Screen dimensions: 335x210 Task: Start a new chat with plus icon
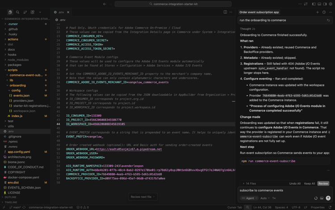tap(318, 12)
